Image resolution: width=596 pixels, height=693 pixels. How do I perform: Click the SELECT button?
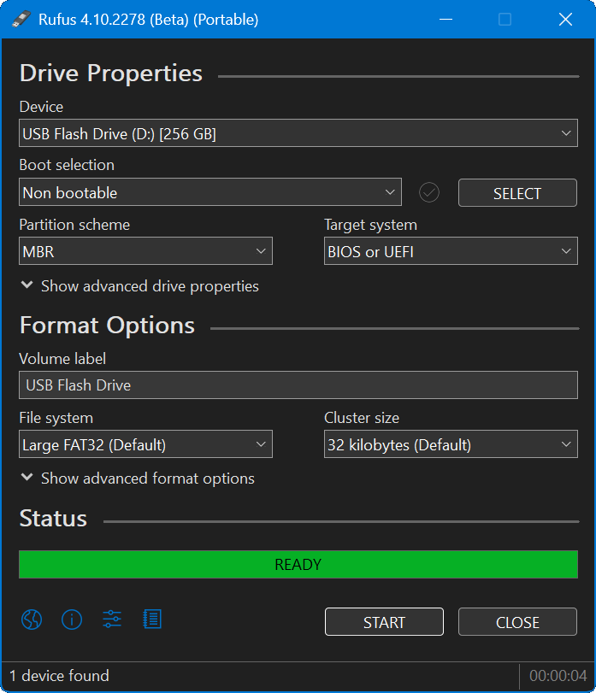coord(517,192)
